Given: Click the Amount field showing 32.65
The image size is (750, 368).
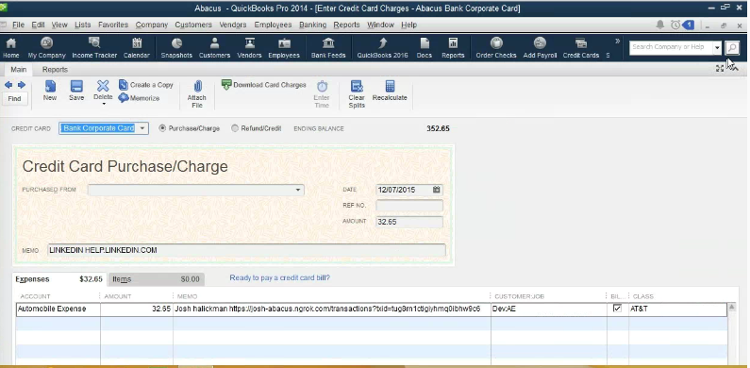Looking at the screenshot, I should [x=409, y=222].
